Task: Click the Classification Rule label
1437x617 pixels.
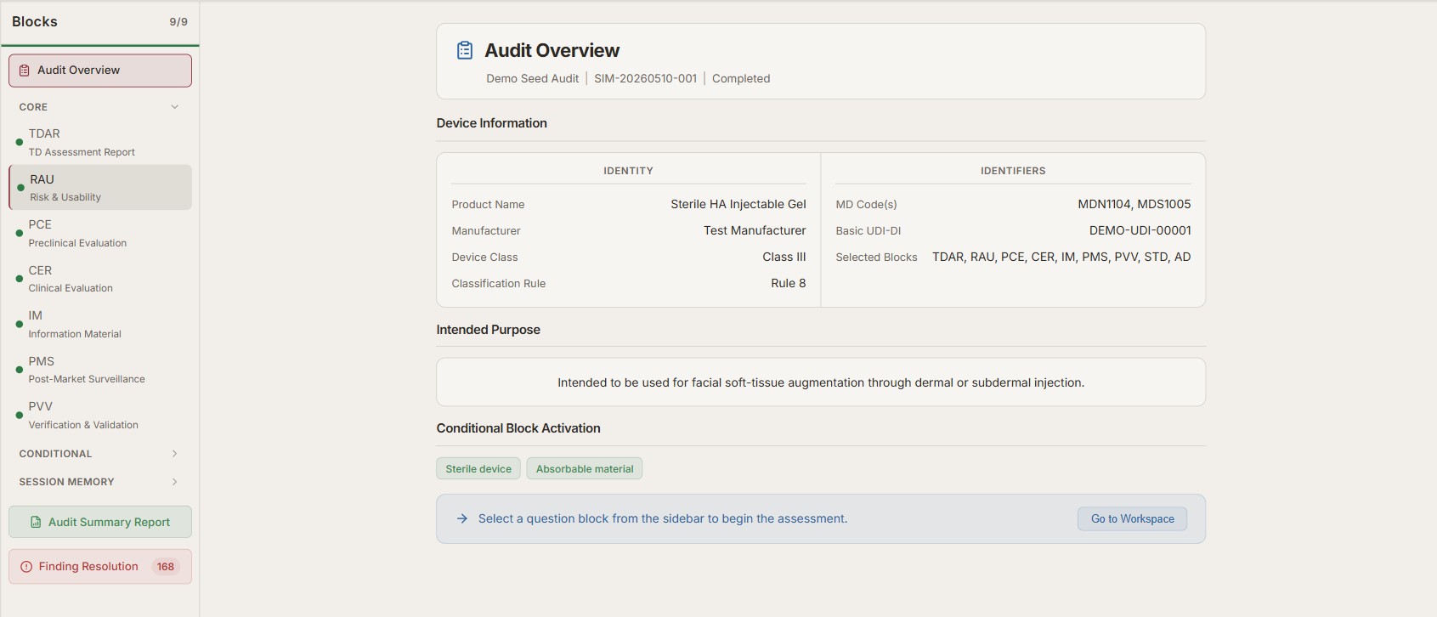Action: tap(499, 284)
